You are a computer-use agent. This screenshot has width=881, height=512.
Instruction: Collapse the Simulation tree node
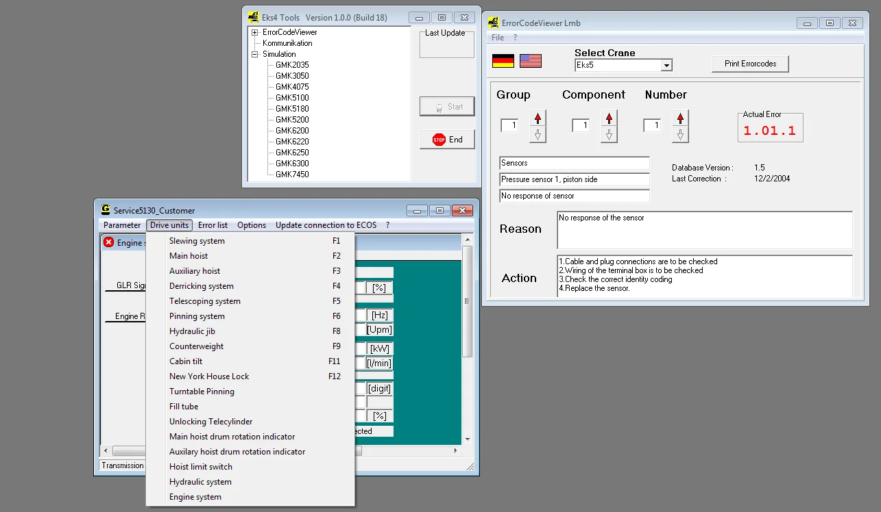pos(255,54)
